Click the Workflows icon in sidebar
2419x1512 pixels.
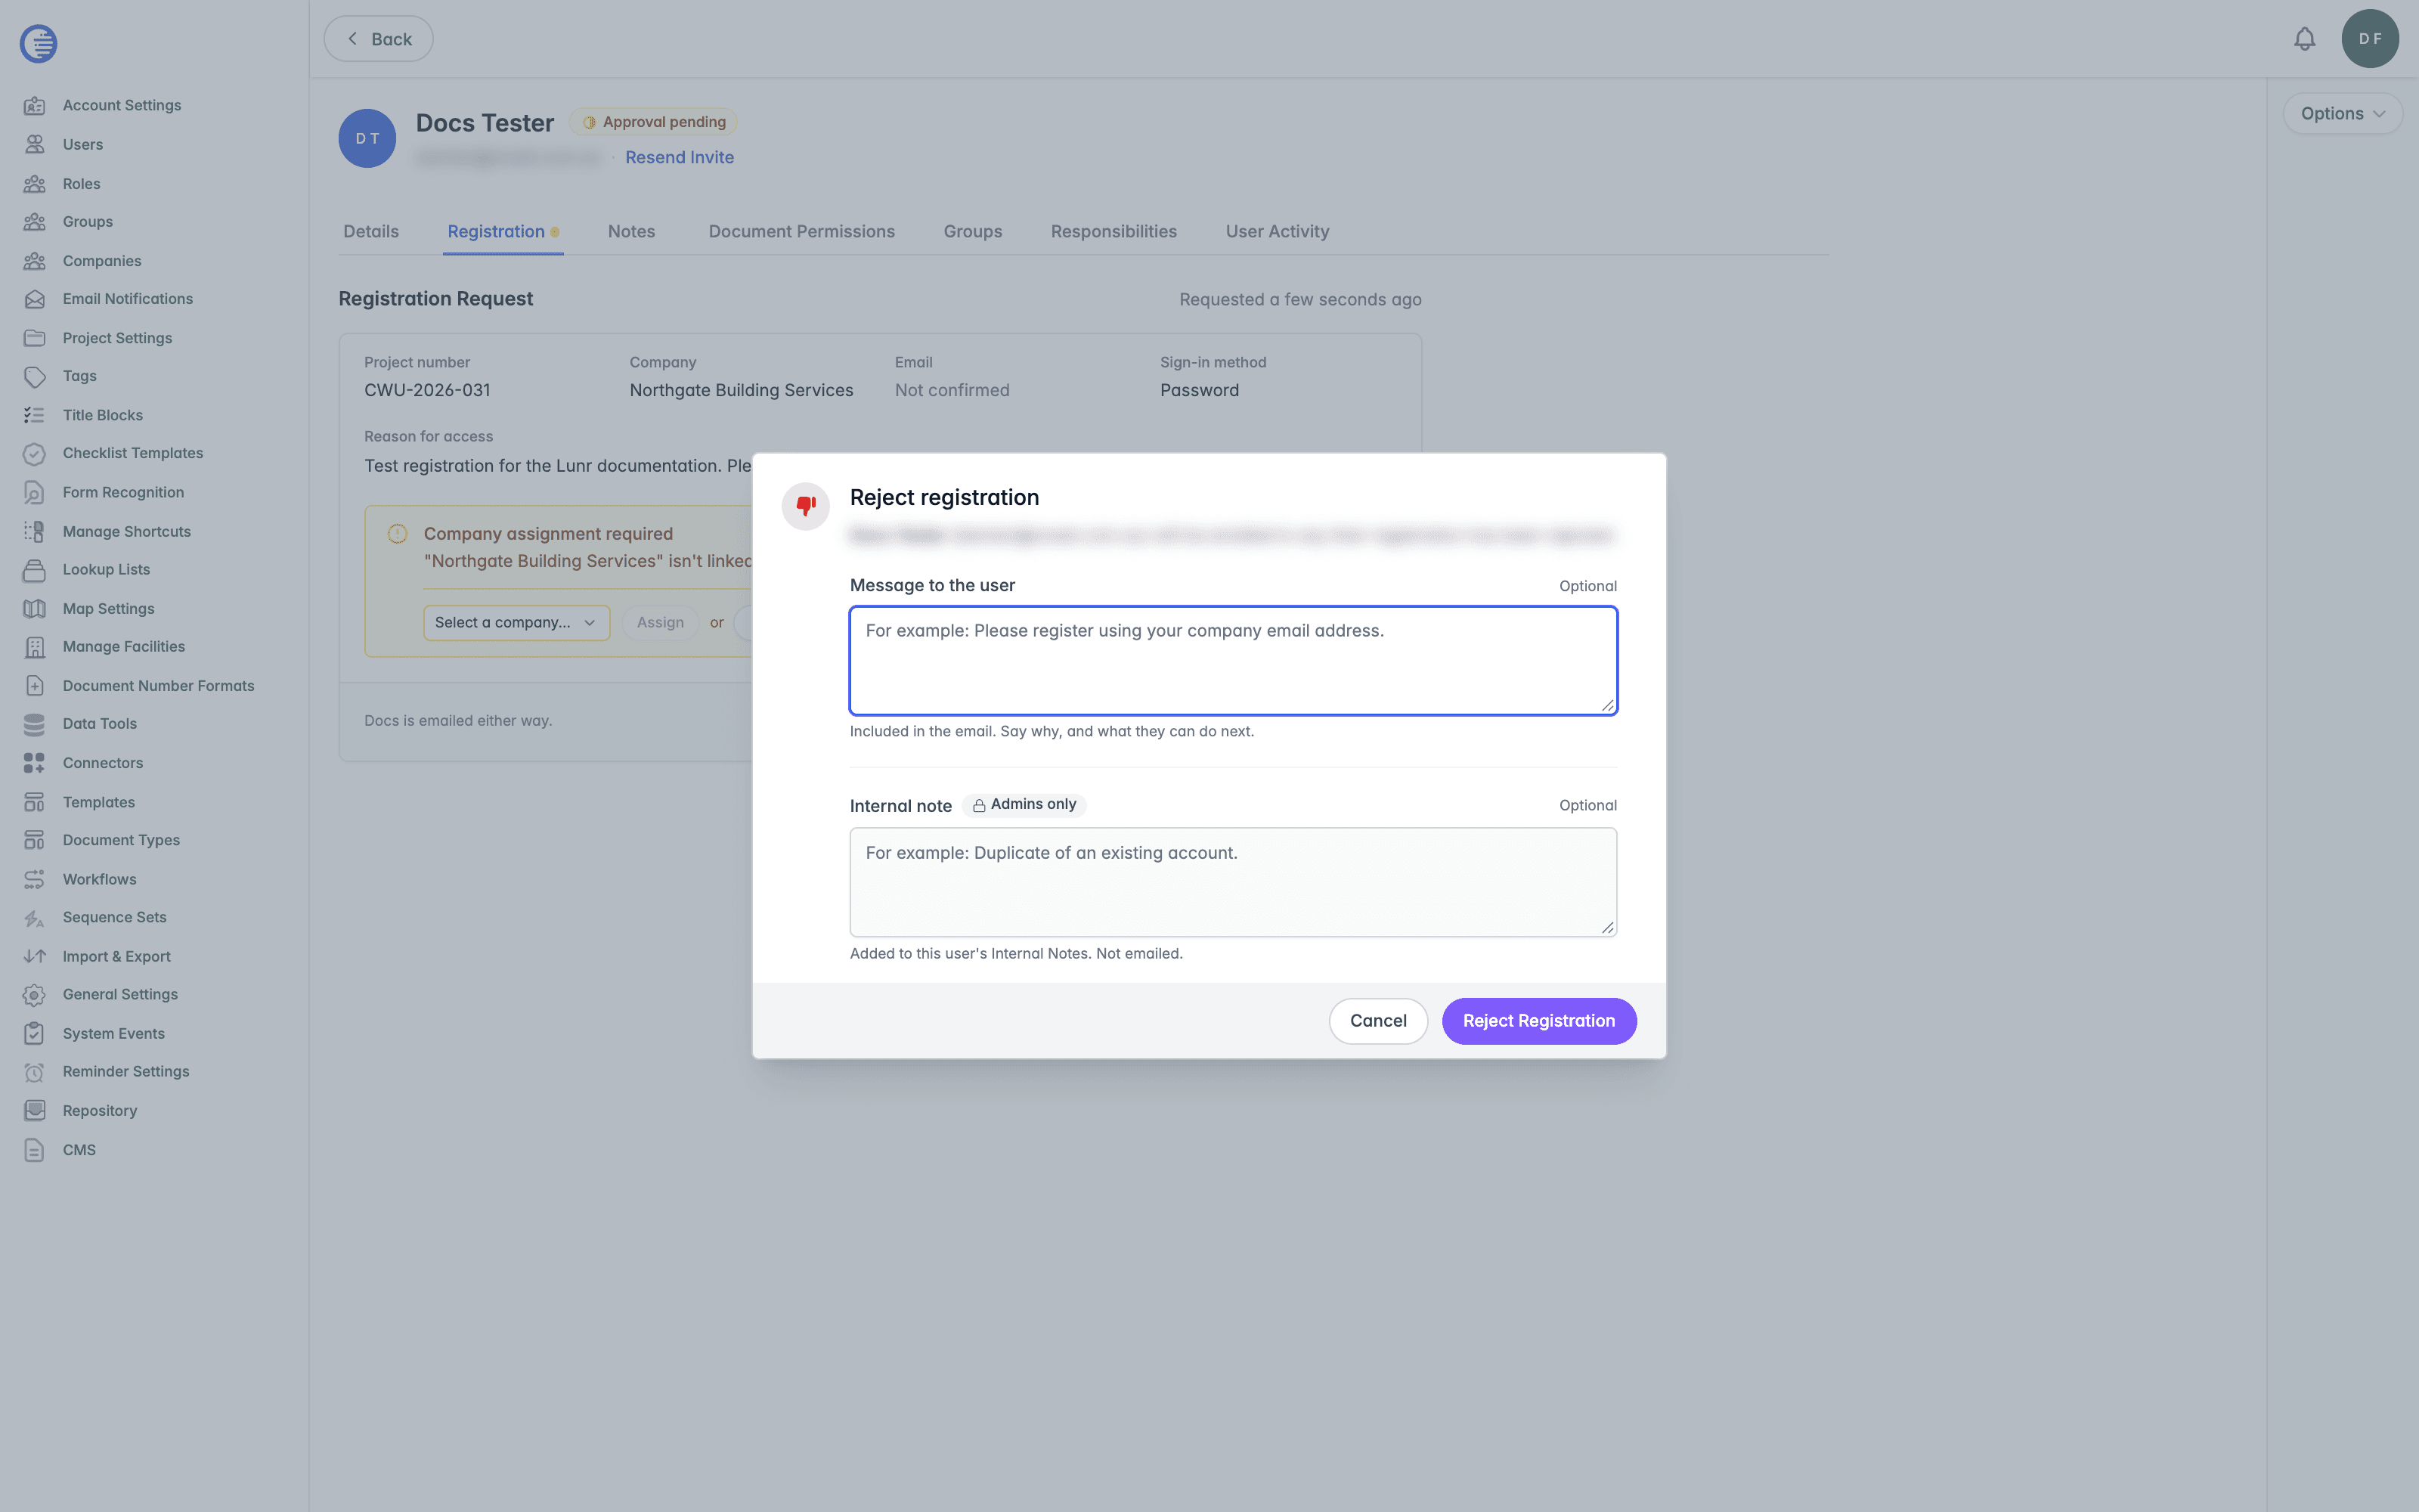pos(34,879)
